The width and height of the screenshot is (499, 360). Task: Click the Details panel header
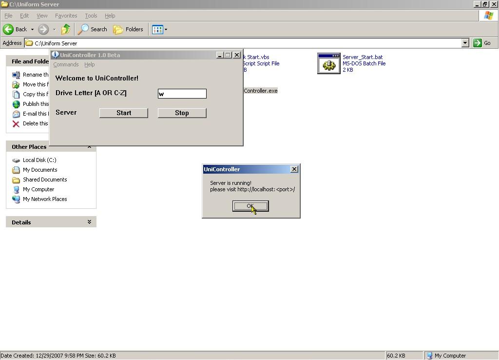[51, 222]
